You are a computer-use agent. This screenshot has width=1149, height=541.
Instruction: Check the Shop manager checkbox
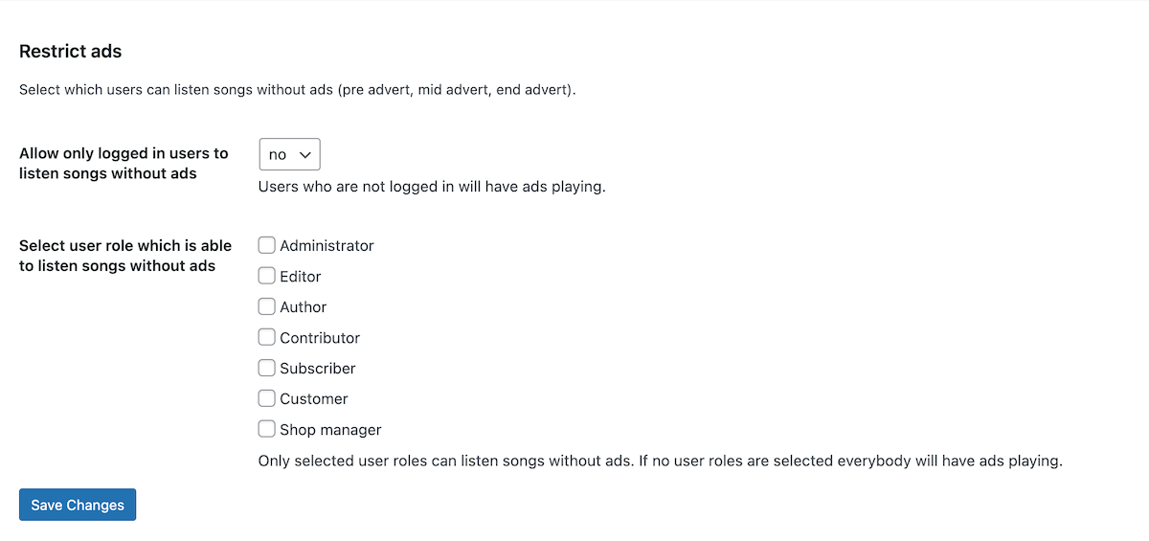click(x=267, y=429)
